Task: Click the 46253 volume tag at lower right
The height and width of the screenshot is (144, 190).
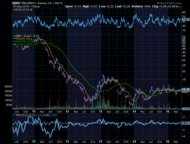Action: [186, 109]
